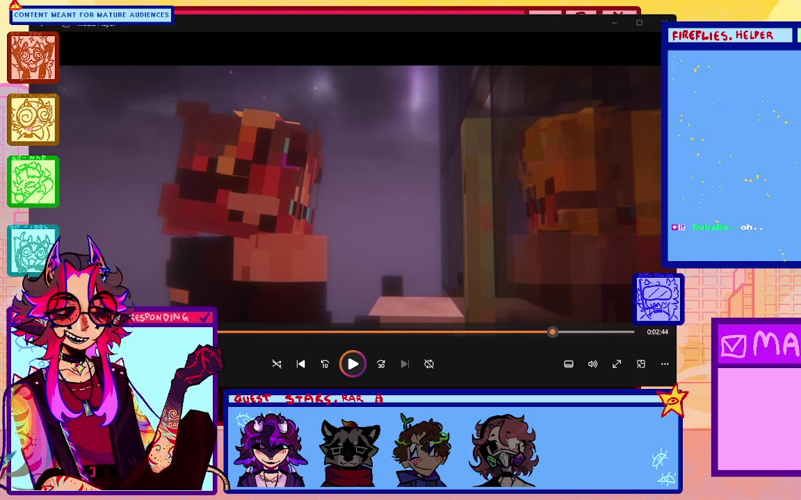
Task: Switch to mini player view
Action: 641,364
